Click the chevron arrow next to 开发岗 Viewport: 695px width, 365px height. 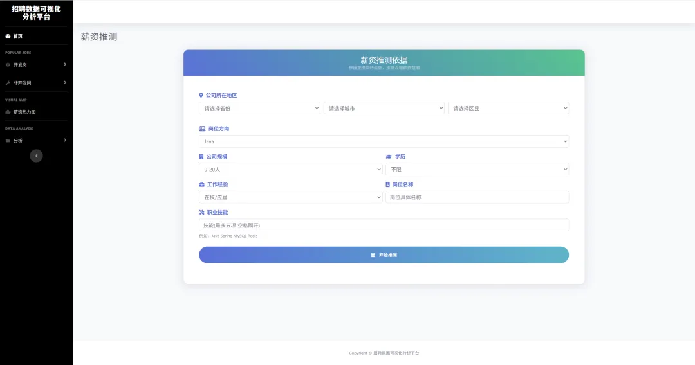pos(65,65)
